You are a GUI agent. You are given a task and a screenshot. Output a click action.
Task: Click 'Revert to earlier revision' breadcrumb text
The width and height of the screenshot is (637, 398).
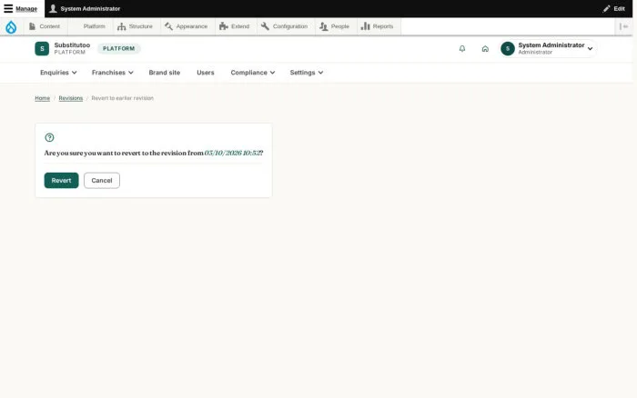click(x=122, y=98)
